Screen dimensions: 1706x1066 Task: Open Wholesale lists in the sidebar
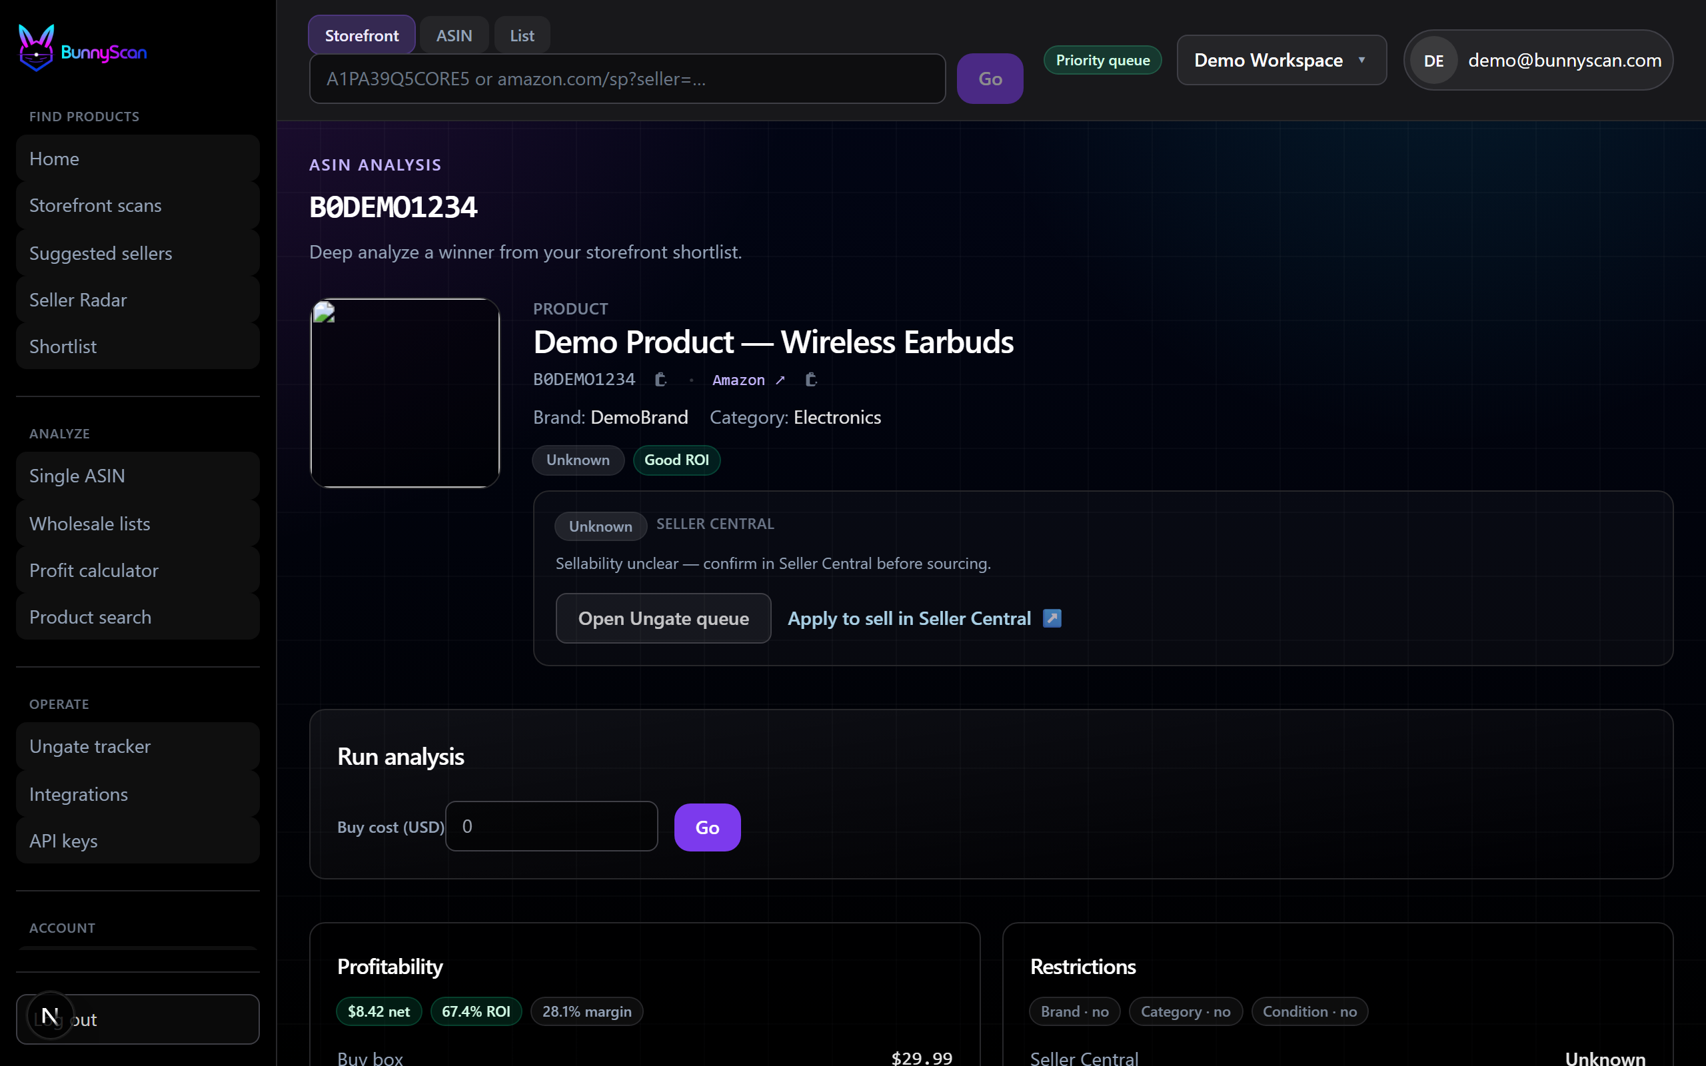[x=137, y=524]
